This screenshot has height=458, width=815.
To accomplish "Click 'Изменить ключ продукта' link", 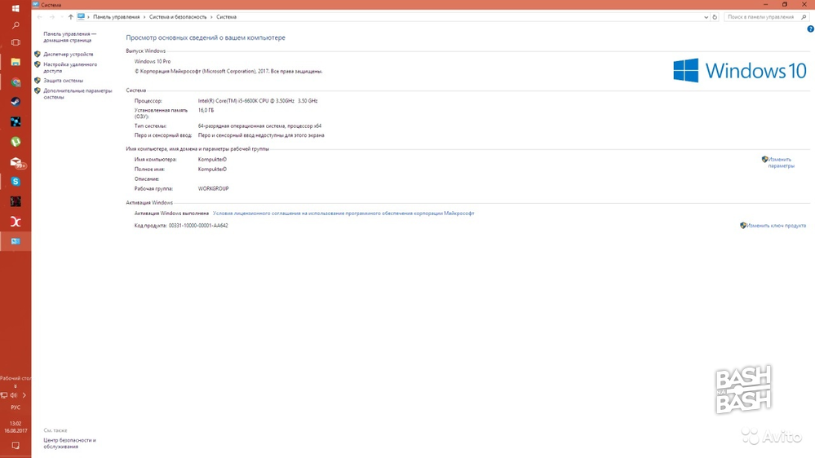I will tap(776, 226).
